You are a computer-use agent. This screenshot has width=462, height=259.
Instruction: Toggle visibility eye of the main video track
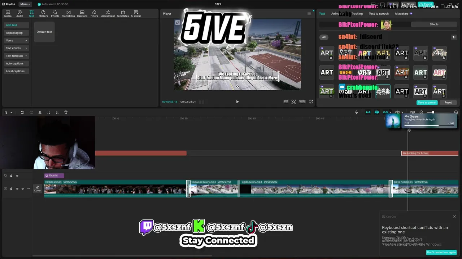click(x=17, y=188)
